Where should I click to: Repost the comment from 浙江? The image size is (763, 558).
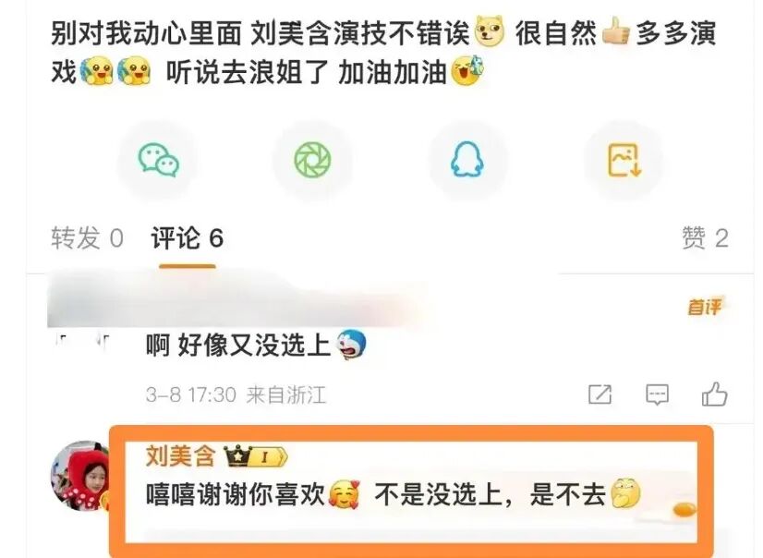[x=599, y=394]
